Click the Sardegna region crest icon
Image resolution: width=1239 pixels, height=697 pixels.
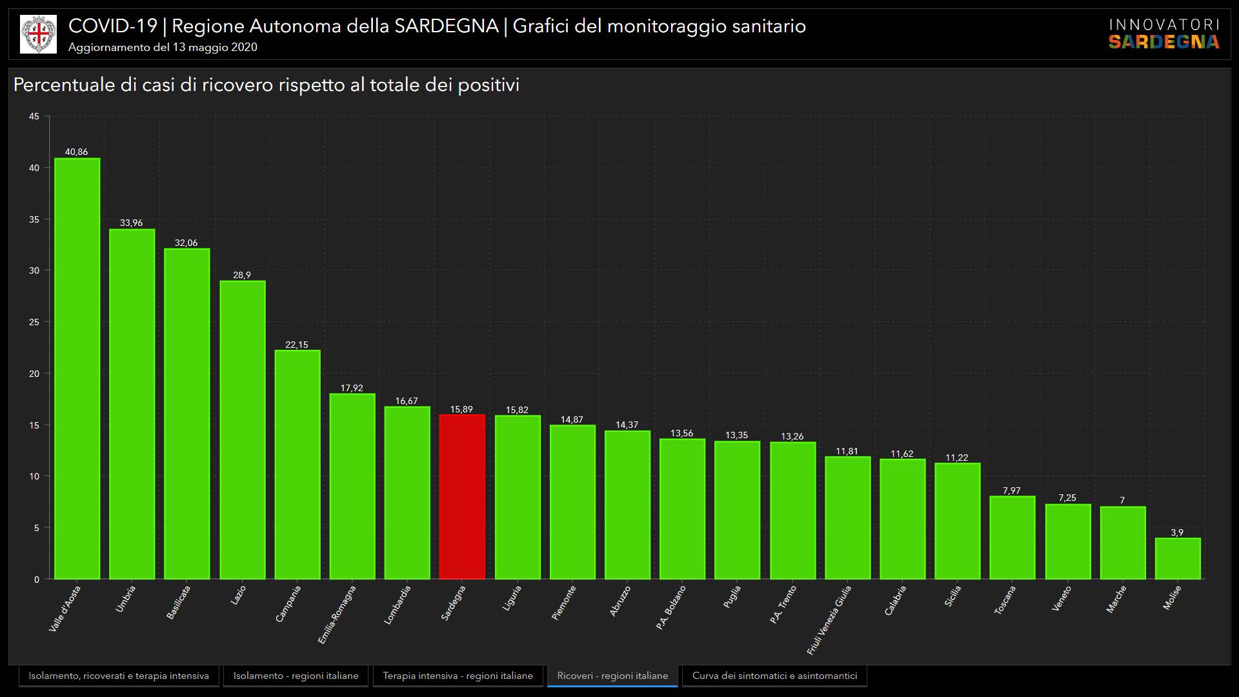pyautogui.click(x=38, y=34)
